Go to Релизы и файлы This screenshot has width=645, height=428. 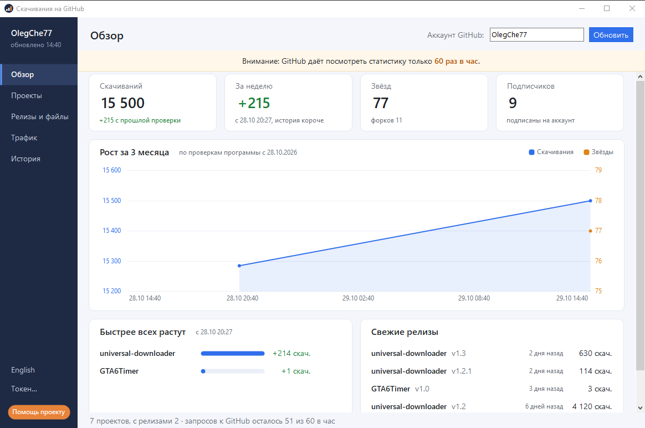[x=39, y=116]
